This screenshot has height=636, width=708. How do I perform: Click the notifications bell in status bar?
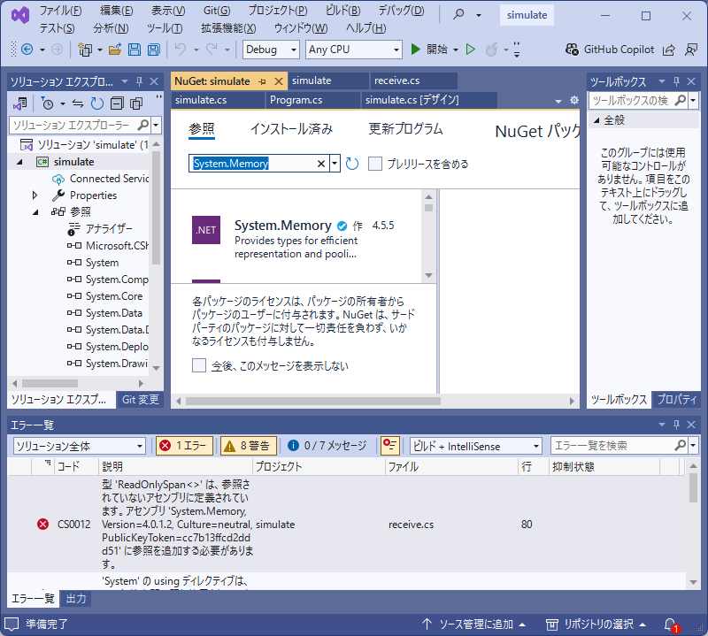pyautogui.click(x=671, y=625)
